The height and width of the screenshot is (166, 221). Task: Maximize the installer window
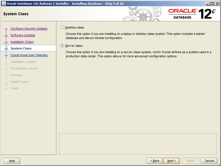[212, 4]
